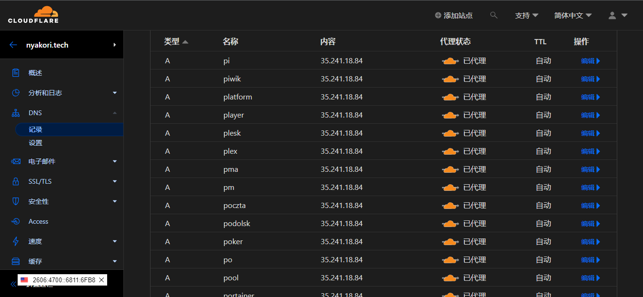643x297 pixels.
Task: Click the 分析和日志 chart icon
Action: tap(16, 93)
